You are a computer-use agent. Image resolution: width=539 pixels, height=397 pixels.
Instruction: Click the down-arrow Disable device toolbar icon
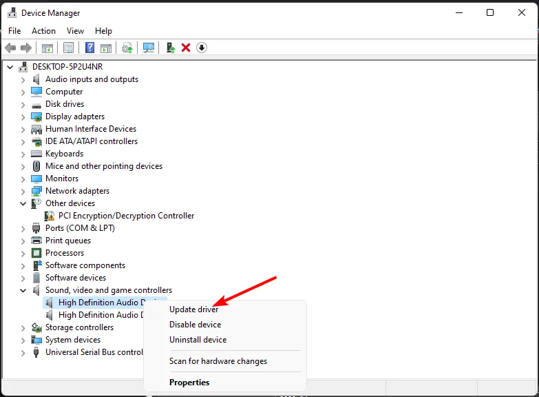[202, 48]
